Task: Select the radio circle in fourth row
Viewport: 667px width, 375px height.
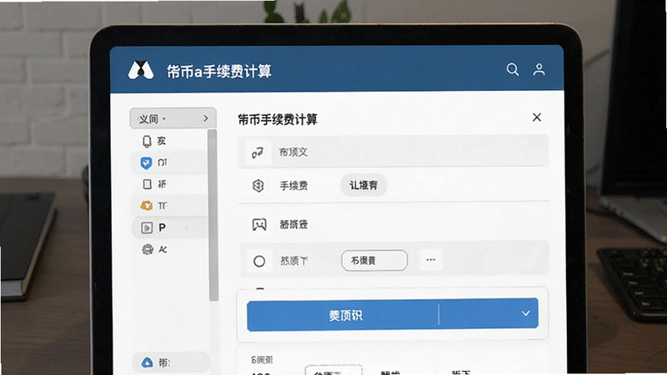Action: (259, 261)
